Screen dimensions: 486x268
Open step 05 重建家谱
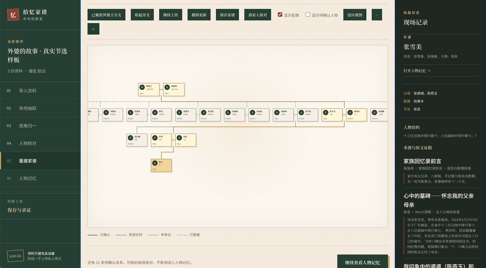40,161
